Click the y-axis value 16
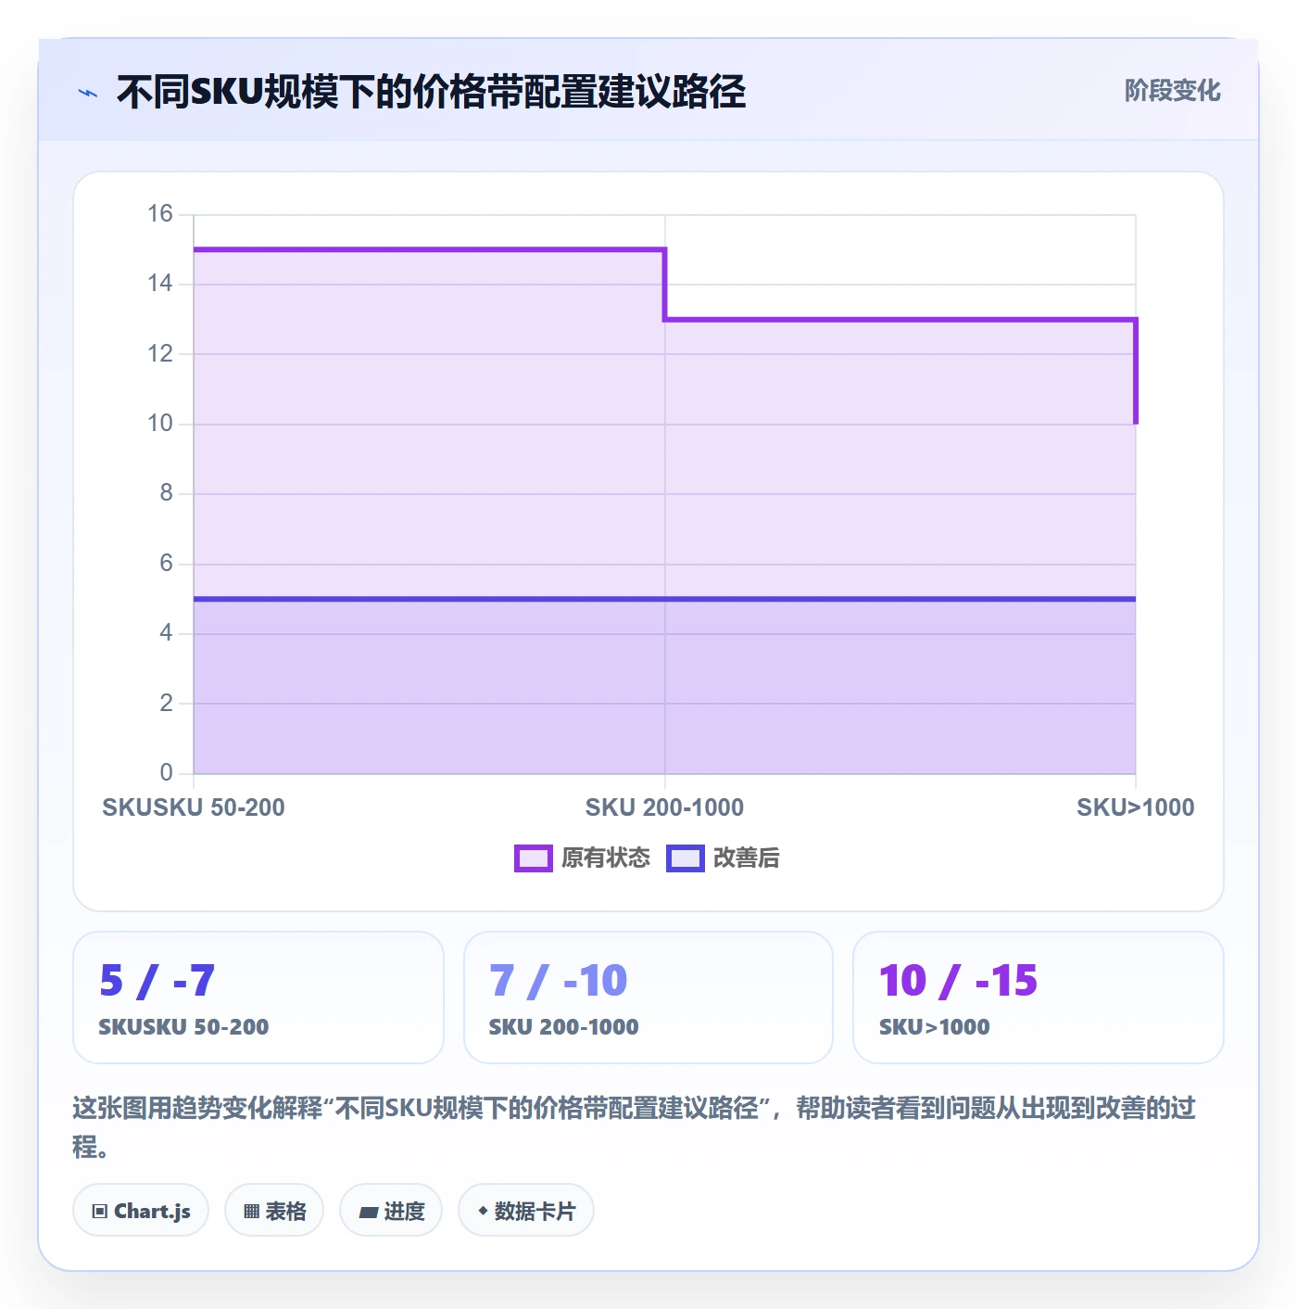 160,214
